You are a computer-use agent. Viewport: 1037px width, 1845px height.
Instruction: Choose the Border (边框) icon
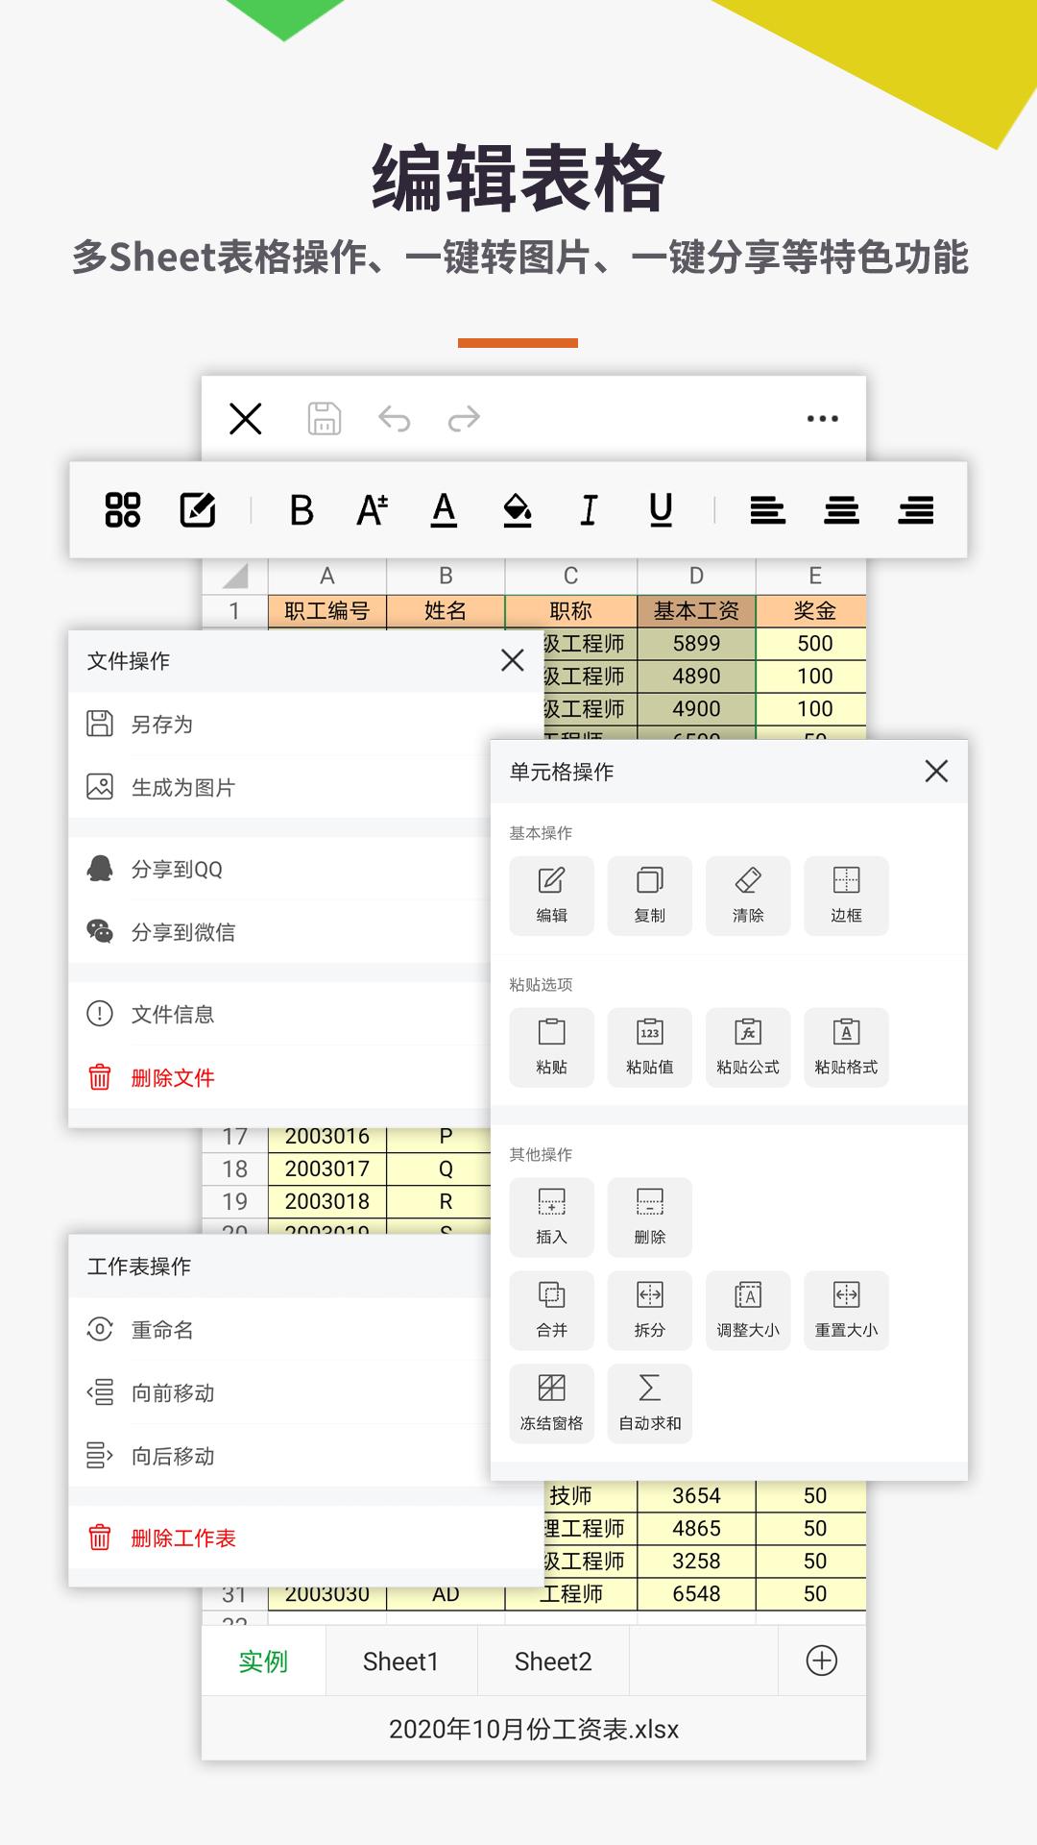(x=845, y=895)
